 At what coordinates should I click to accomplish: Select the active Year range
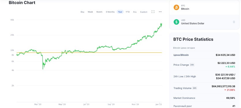pyautogui.click(x=120, y=12)
